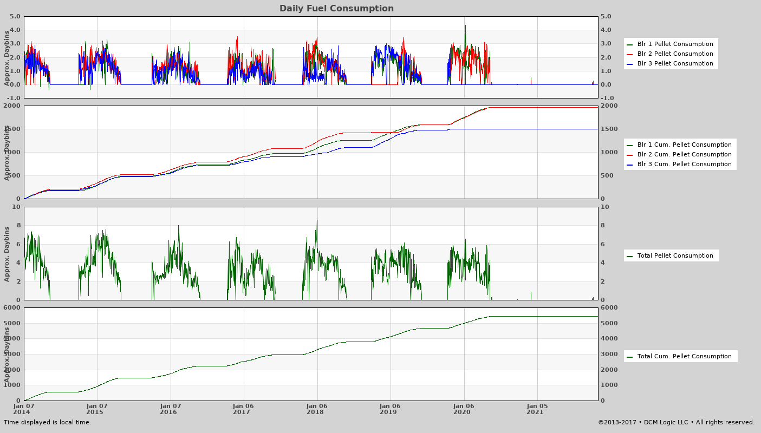Click the tallest 2018 spike in Total Pellet Consumption
761x433 pixels.
(x=317, y=221)
